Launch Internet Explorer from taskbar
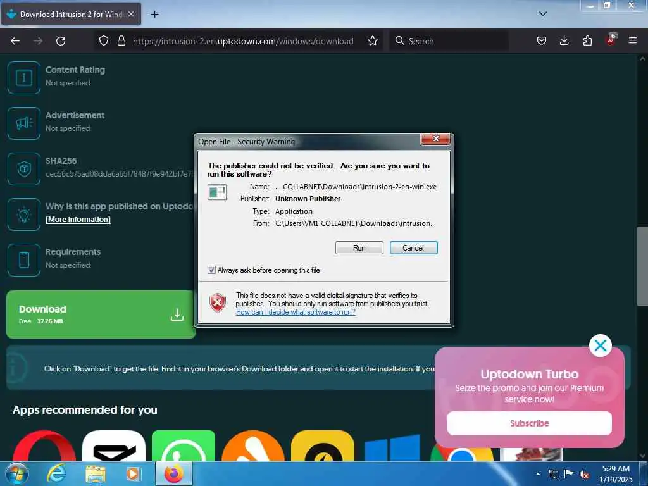Screen dimensions: 648x486 (x=56, y=474)
